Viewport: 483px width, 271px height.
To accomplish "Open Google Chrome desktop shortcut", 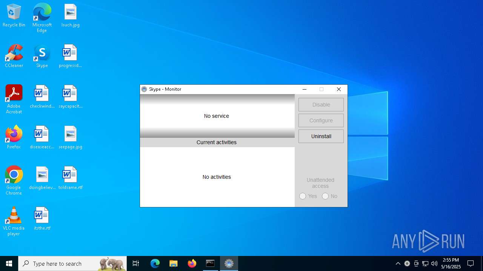I will pyautogui.click(x=14, y=181).
